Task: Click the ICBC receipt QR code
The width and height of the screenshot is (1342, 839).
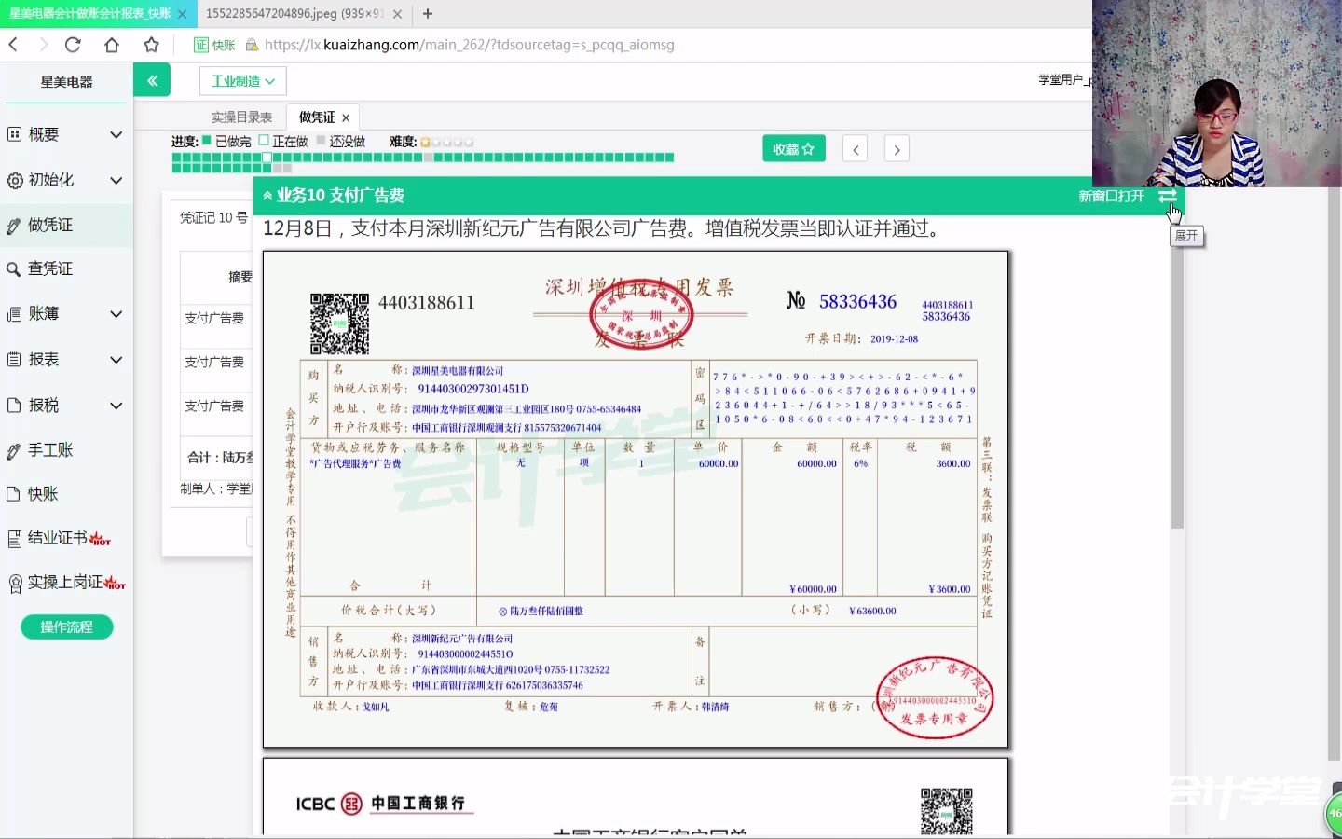Action: point(947,811)
